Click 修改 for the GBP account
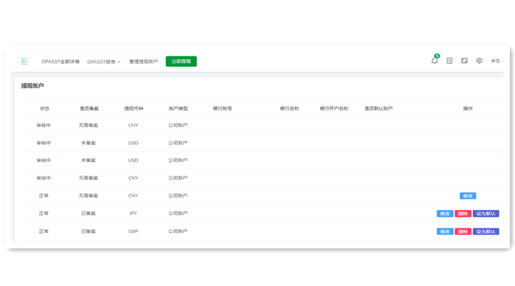The width and height of the screenshot is (515, 286). 445,232
